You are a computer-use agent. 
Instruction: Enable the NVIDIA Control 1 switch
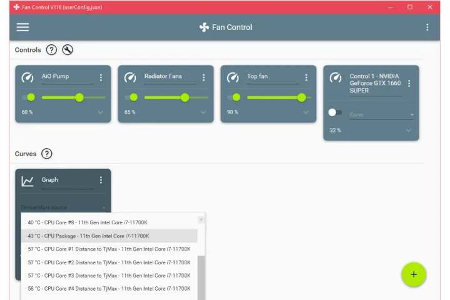[335, 112]
